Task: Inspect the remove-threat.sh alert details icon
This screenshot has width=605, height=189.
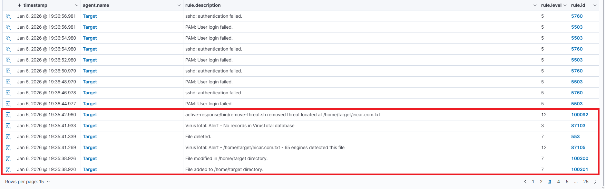Action: (8, 115)
